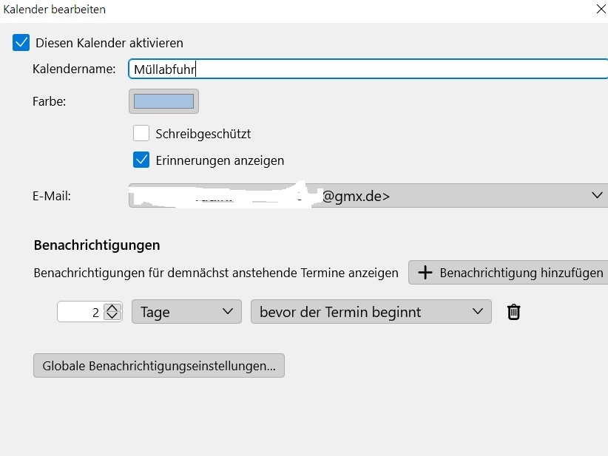Viewport: 608px width, 456px height.
Task: Click the 'Kalender bearbeiten' title bar
Action: pos(222,10)
